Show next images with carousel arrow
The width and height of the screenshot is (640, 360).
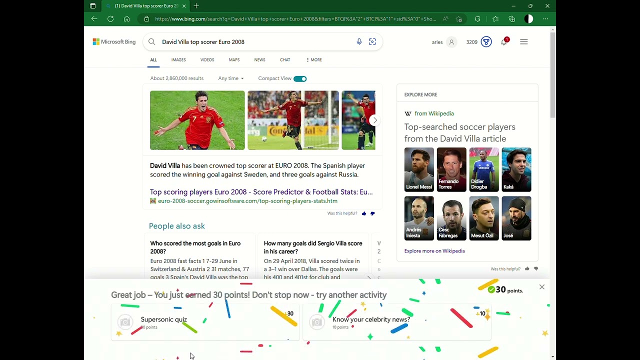coord(374,120)
